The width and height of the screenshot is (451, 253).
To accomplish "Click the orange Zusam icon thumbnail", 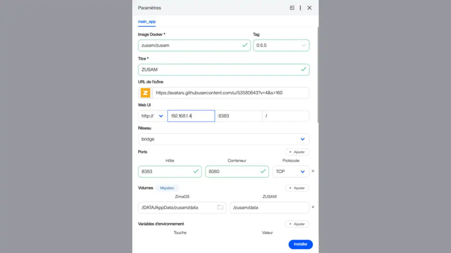I will point(146,93).
